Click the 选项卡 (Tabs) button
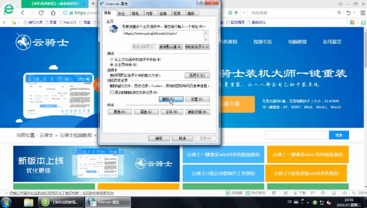367x208 pixels. click(x=197, y=75)
